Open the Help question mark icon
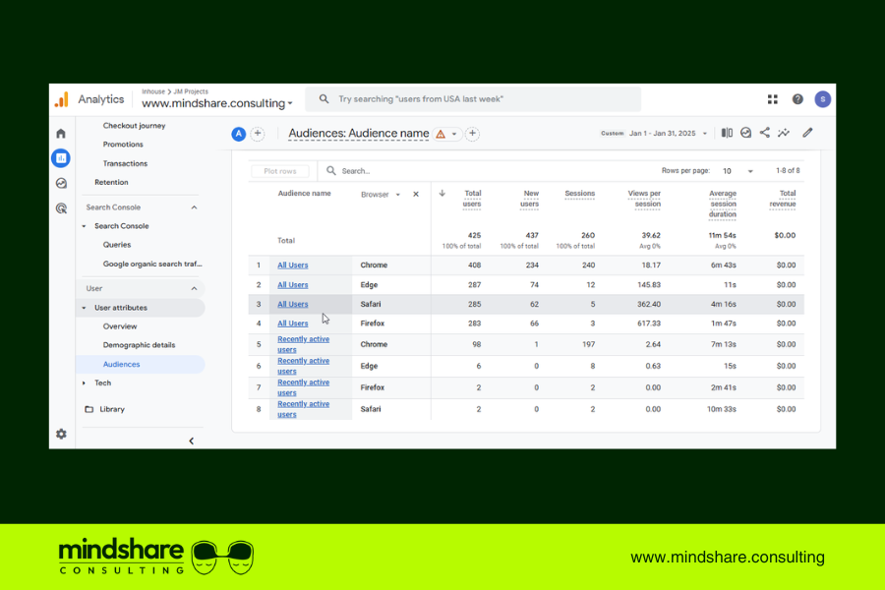This screenshot has width=885, height=590. [x=796, y=99]
